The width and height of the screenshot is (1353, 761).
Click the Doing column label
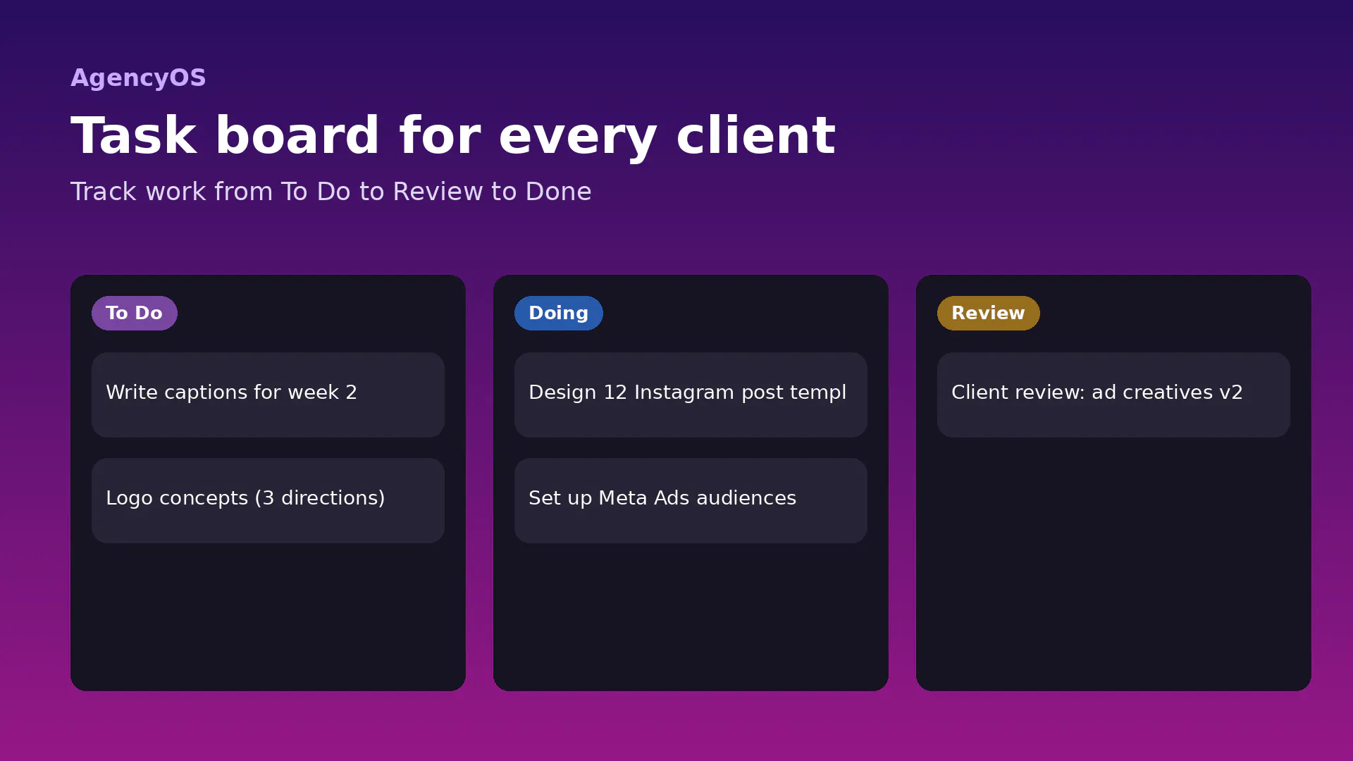tap(559, 313)
